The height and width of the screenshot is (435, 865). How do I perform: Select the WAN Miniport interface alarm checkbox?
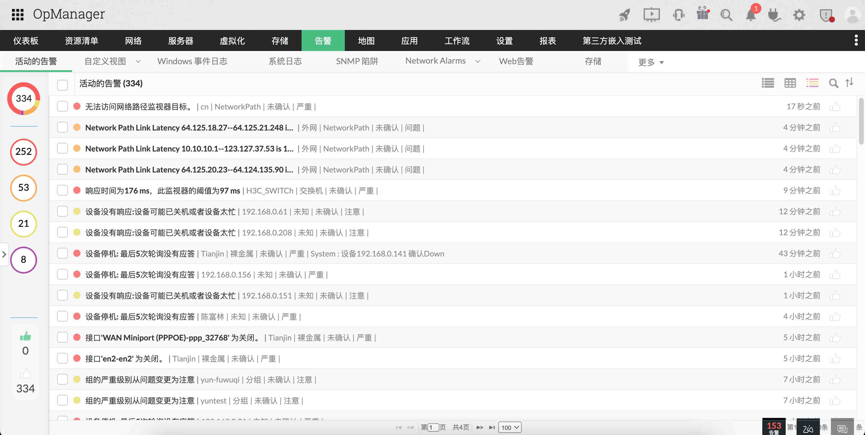[62, 337]
